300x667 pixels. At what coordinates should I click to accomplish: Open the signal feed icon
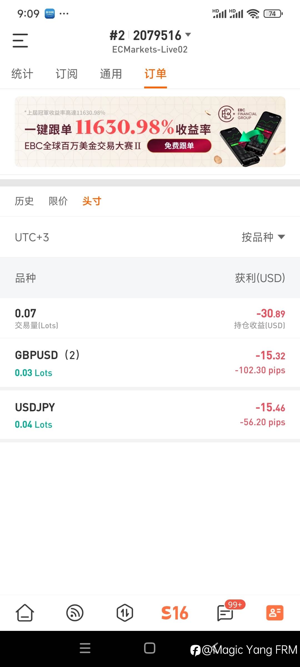[75, 613]
